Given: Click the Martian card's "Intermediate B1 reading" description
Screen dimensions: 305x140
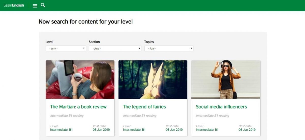Looking at the screenshot, I should (x=67, y=116).
